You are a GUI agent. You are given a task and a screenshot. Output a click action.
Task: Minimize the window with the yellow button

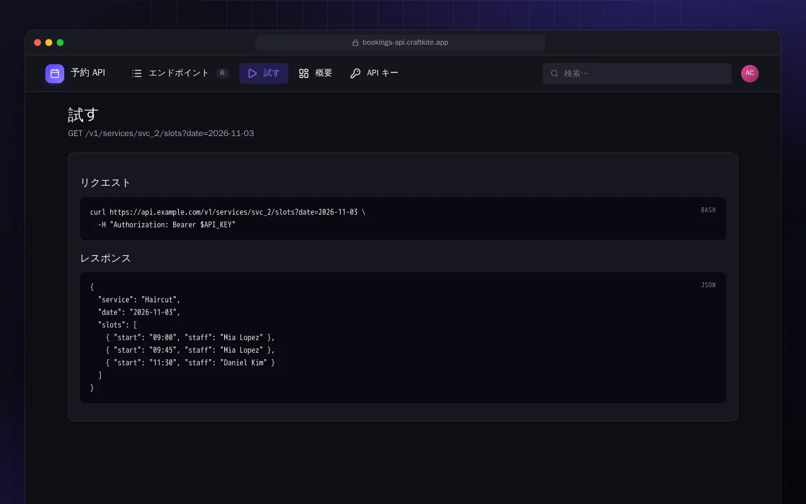click(x=48, y=43)
